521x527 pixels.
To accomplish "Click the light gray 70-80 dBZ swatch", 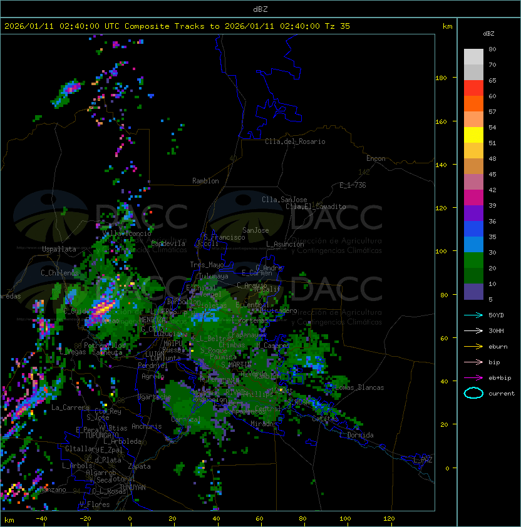I will coord(473,56).
